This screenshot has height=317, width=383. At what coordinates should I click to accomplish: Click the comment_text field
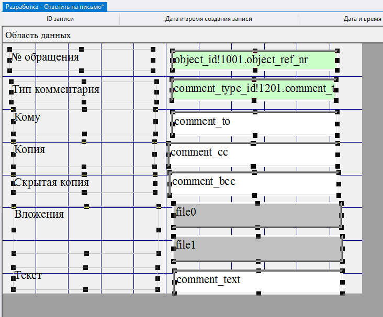click(x=257, y=281)
